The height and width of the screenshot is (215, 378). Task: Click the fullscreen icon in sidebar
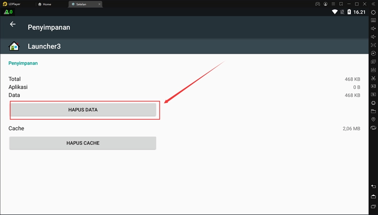click(x=373, y=45)
